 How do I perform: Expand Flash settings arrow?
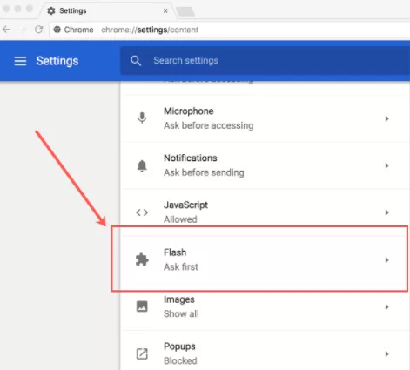point(386,259)
